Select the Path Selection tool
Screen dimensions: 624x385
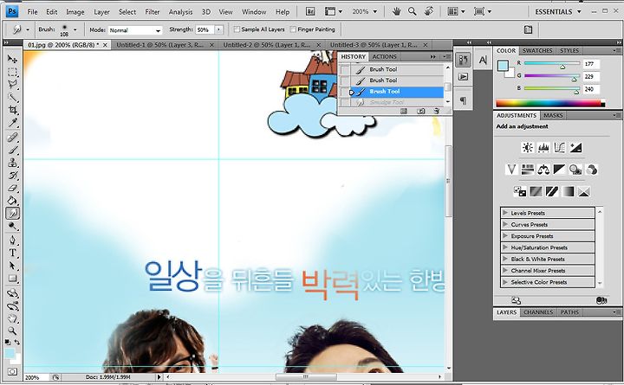click(12, 266)
